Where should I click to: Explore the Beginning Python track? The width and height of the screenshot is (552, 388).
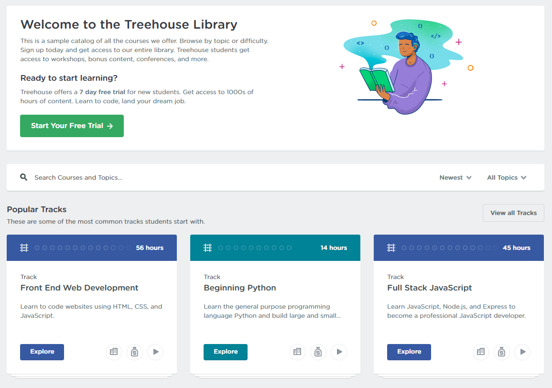[x=225, y=352]
